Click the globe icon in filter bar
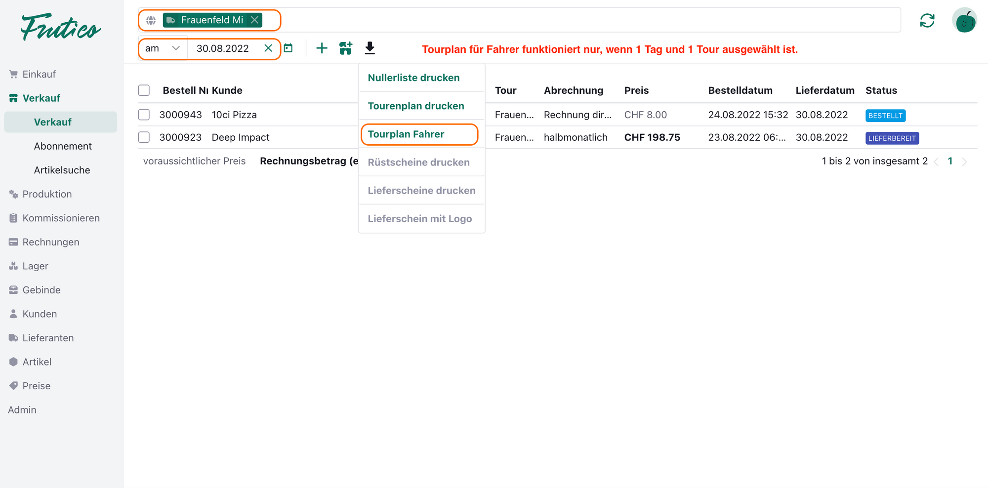 click(151, 20)
